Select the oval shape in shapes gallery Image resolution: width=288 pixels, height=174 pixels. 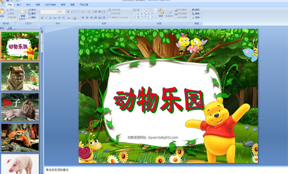click(152, 10)
